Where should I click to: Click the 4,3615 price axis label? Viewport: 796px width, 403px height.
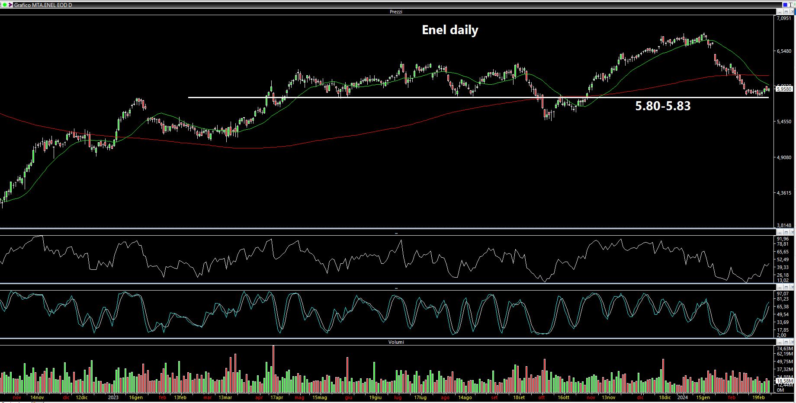pyautogui.click(x=783, y=193)
